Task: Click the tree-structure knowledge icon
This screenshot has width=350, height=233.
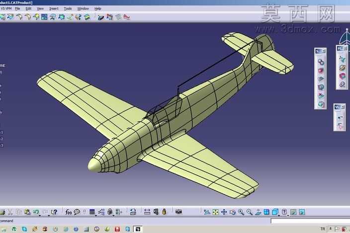Action: pyautogui.click(x=101, y=212)
